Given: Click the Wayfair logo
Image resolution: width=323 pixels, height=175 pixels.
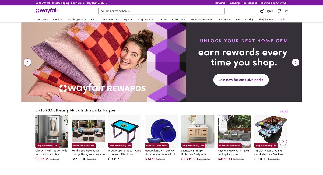Looking at the screenshot, I should click(47, 11).
